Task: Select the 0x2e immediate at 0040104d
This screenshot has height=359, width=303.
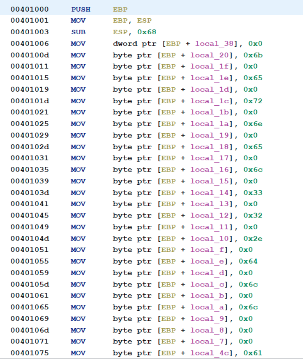Action: 253,239
